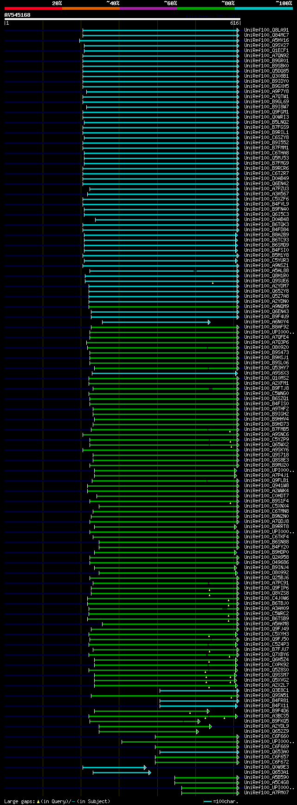Image resolution: width=297 pixels, height=805 pixels.
Task: Select label UniRef100_Q53HY7
Action: [266, 368]
